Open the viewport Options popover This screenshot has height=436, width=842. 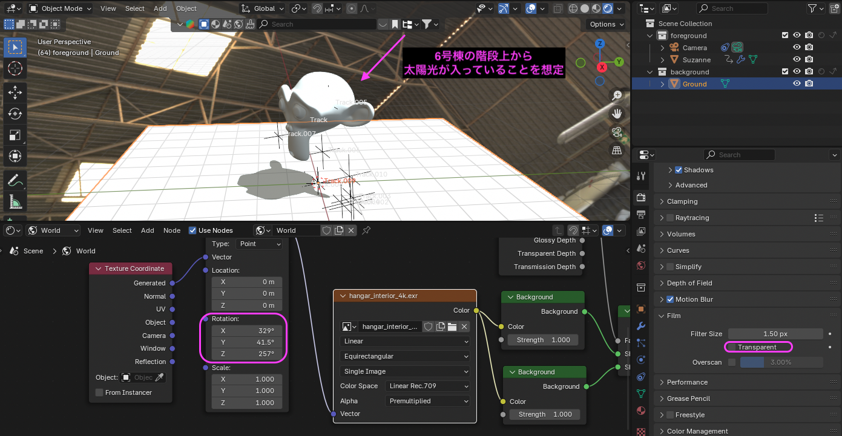[607, 24]
